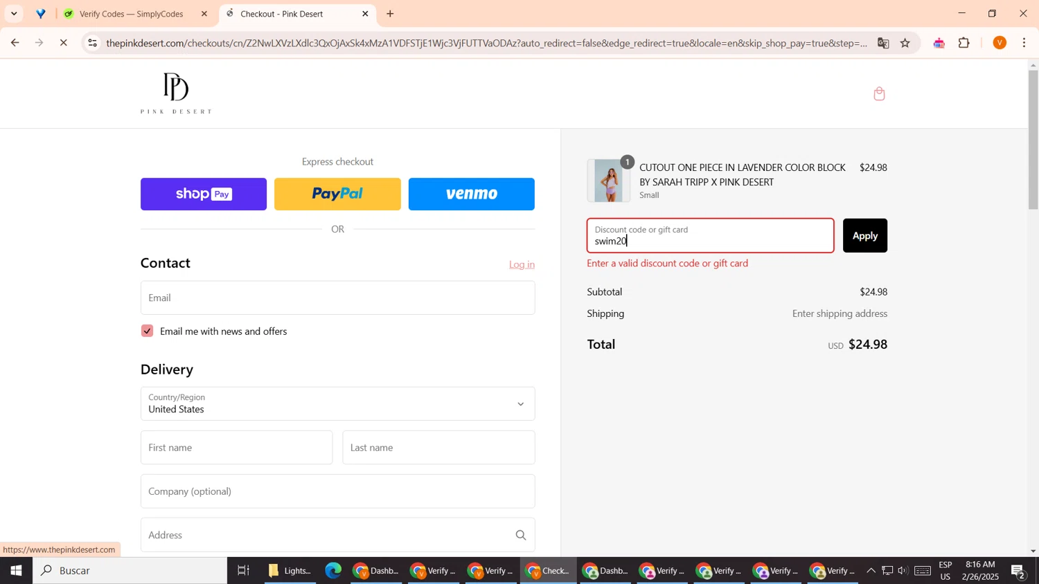Viewport: 1039px width, 584px height.
Task: Click the USD $24.98 total amount
Action: [858, 345]
